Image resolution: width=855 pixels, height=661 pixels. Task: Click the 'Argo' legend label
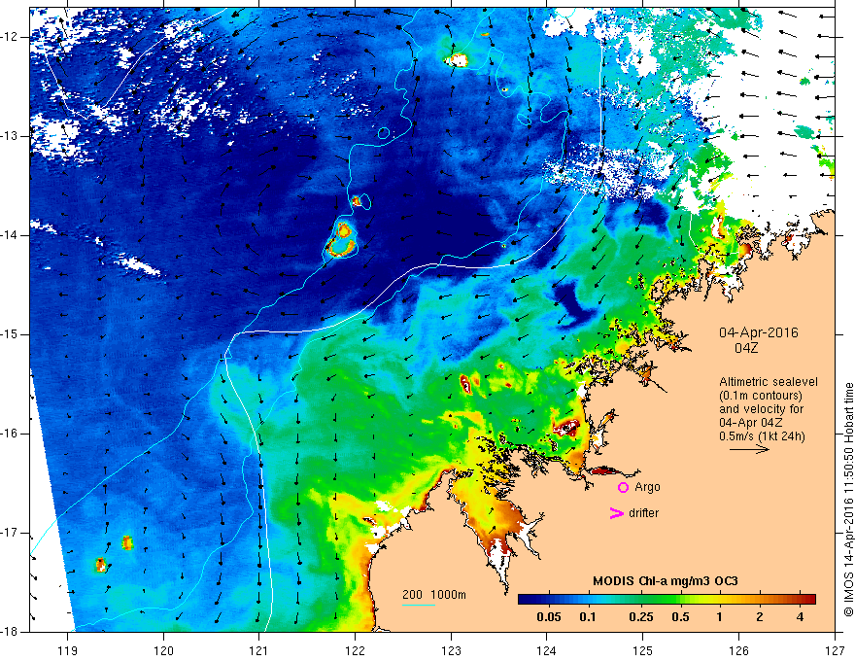point(647,488)
